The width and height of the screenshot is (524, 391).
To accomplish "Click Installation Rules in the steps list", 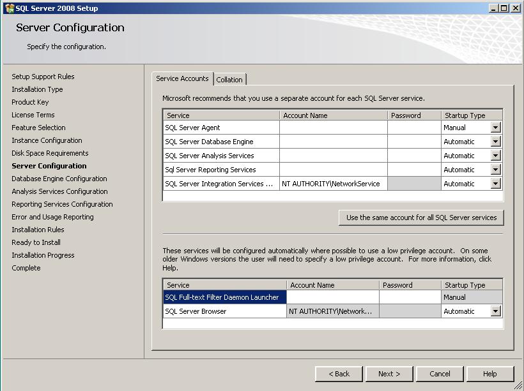I will click(38, 230).
